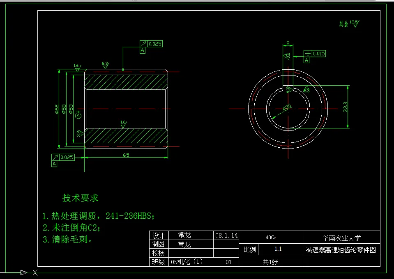Screen dimensions: 394x279
Task: Click the 常龙 name in the 制图 row
Action: (x=185, y=245)
